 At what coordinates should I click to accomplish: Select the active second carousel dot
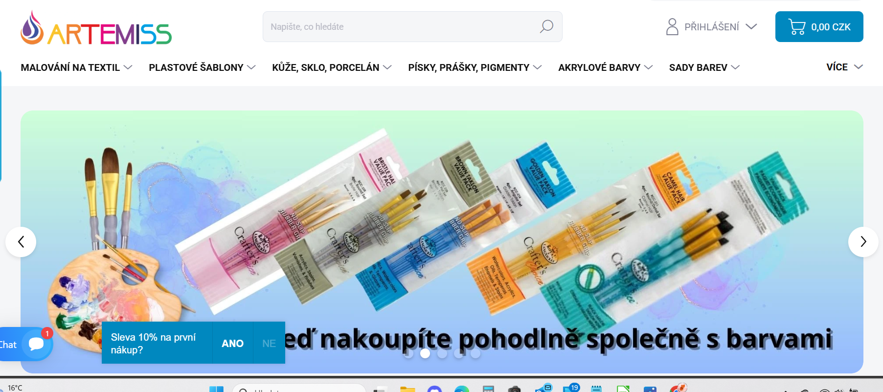(x=425, y=353)
